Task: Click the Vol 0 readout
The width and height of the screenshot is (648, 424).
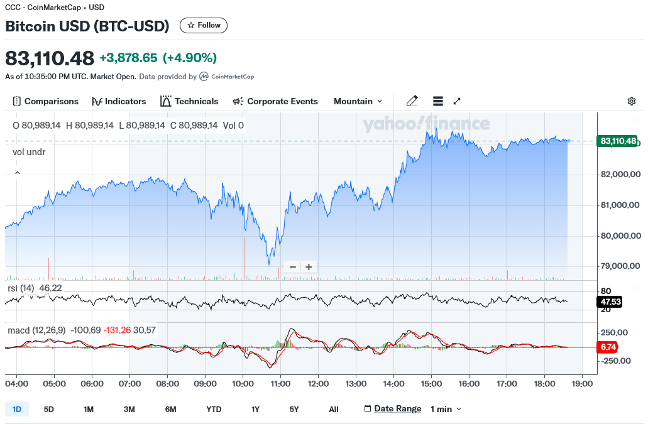Action: 234,125
